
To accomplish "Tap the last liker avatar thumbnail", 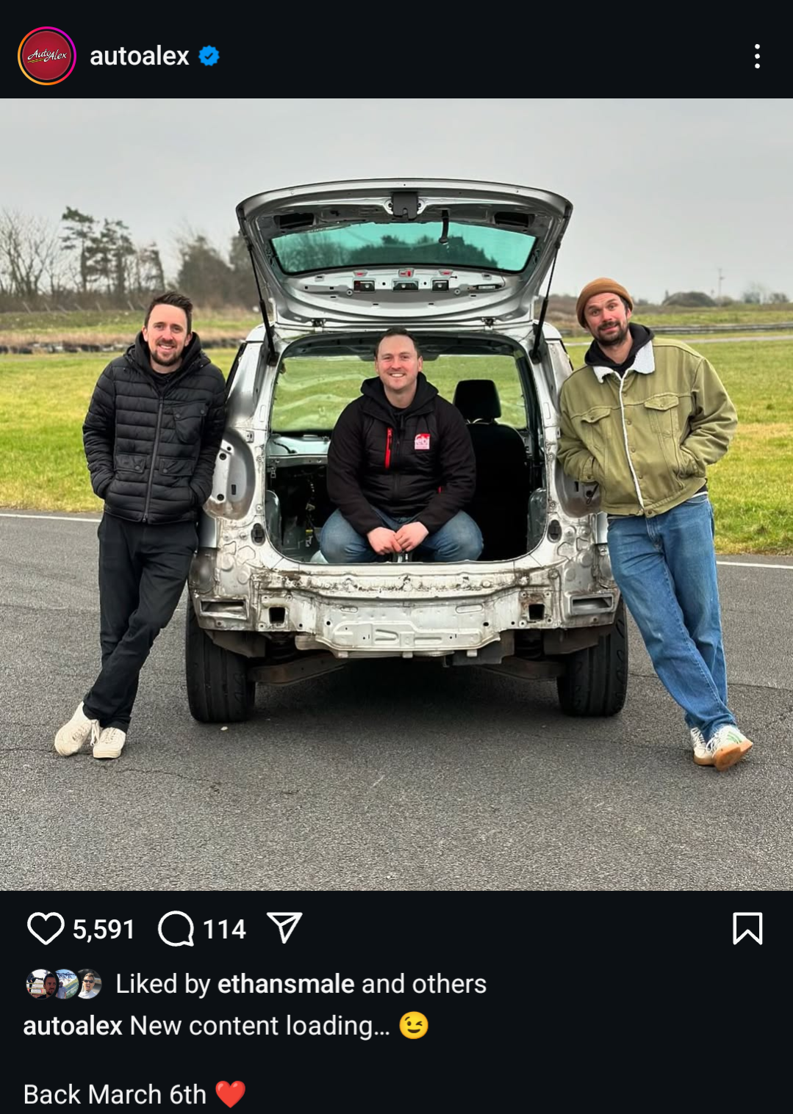I will 89,984.
